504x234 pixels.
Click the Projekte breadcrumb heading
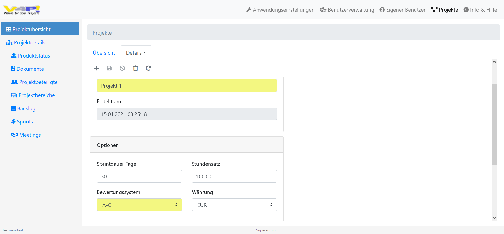[x=102, y=33]
